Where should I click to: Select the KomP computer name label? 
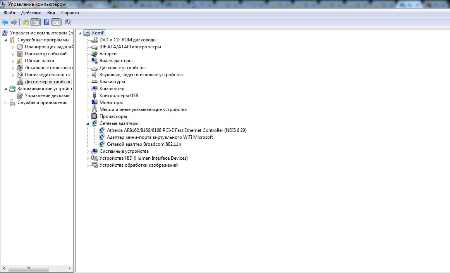[x=98, y=32]
